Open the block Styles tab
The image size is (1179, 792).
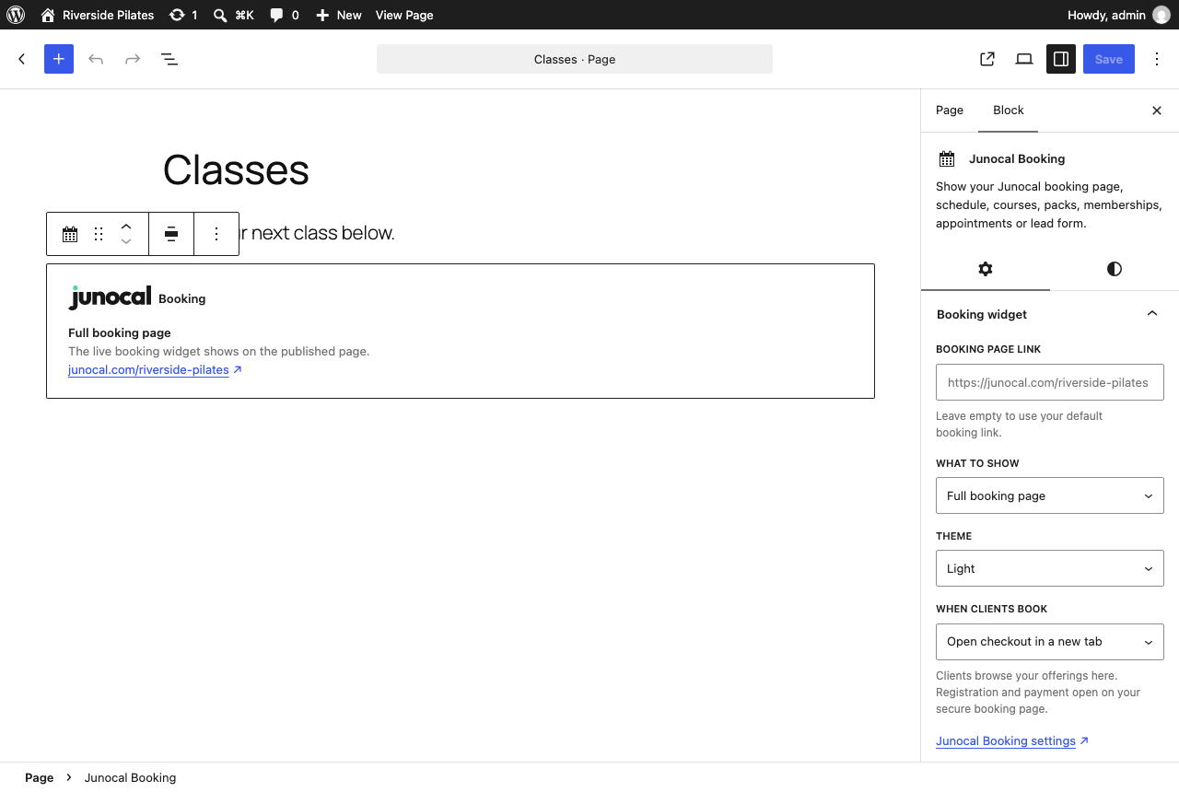click(1115, 269)
